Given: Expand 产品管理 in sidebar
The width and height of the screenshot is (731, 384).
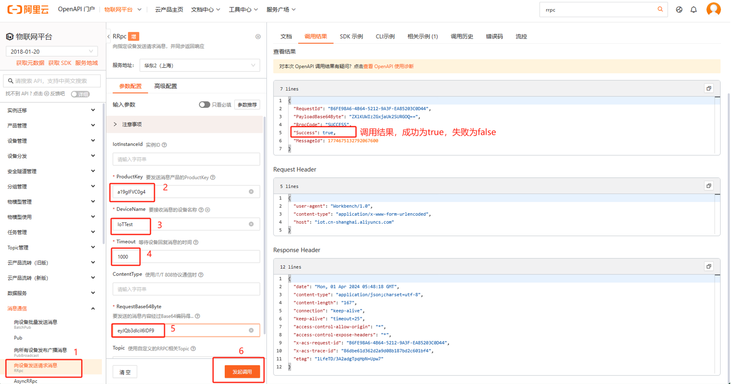Looking at the screenshot, I should click(x=51, y=125).
